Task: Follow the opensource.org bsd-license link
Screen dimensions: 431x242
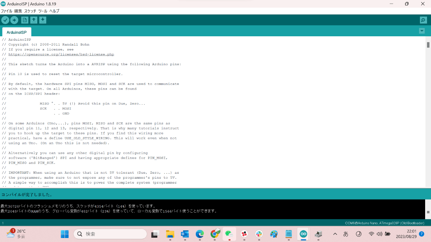Action: (61, 54)
